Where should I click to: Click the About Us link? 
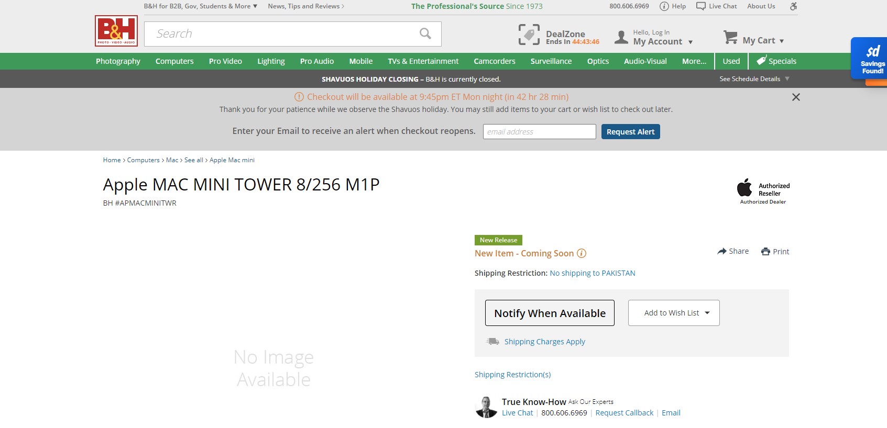pyautogui.click(x=761, y=6)
